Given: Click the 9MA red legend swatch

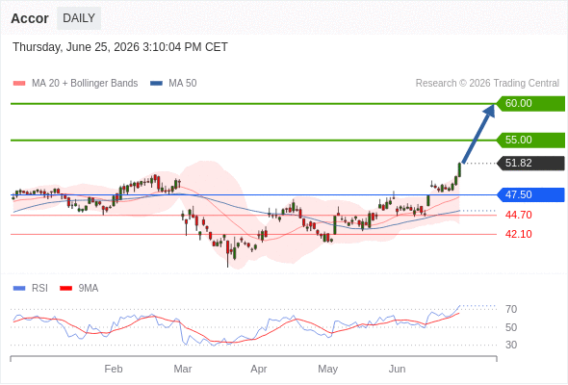Looking at the screenshot, I should click(65, 289).
